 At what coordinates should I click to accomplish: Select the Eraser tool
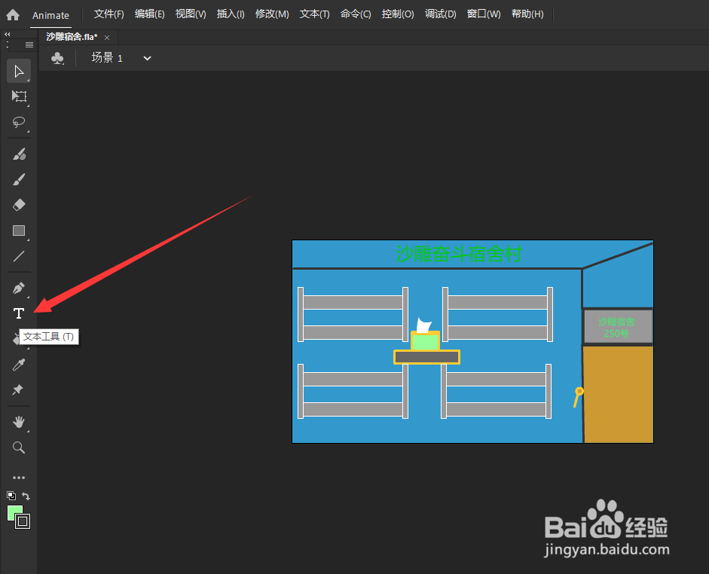(x=19, y=205)
